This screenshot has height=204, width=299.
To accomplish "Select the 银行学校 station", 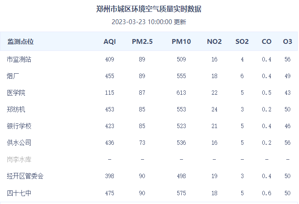I will coord(19,126).
